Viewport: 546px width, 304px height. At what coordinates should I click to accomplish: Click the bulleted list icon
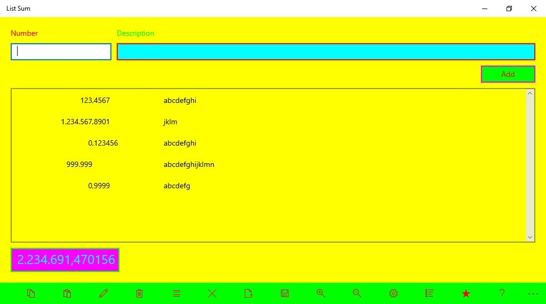click(429, 293)
